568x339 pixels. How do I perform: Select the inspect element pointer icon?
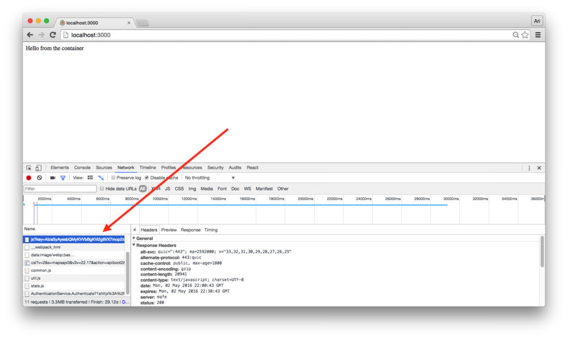28,168
